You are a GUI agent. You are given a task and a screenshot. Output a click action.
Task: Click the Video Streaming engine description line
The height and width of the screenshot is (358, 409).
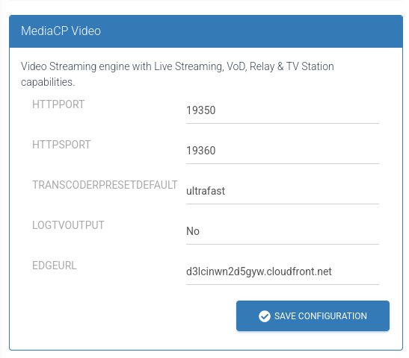pos(177,66)
